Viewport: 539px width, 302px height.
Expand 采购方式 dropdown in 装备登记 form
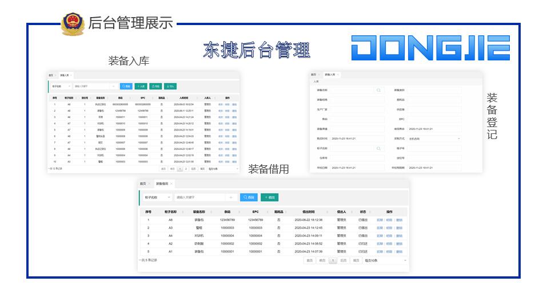(434, 139)
